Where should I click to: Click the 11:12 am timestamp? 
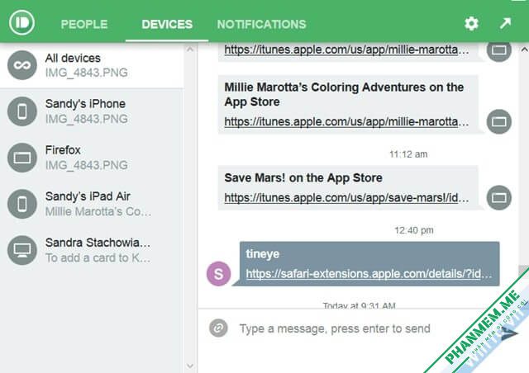click(x=408, y=154)
